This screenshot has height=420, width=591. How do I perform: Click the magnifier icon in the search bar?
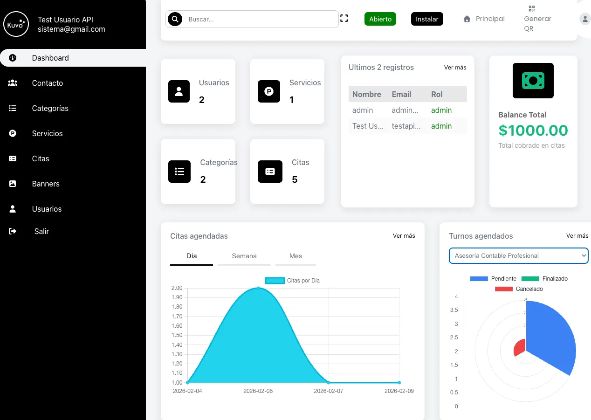[x=175, y=19]
